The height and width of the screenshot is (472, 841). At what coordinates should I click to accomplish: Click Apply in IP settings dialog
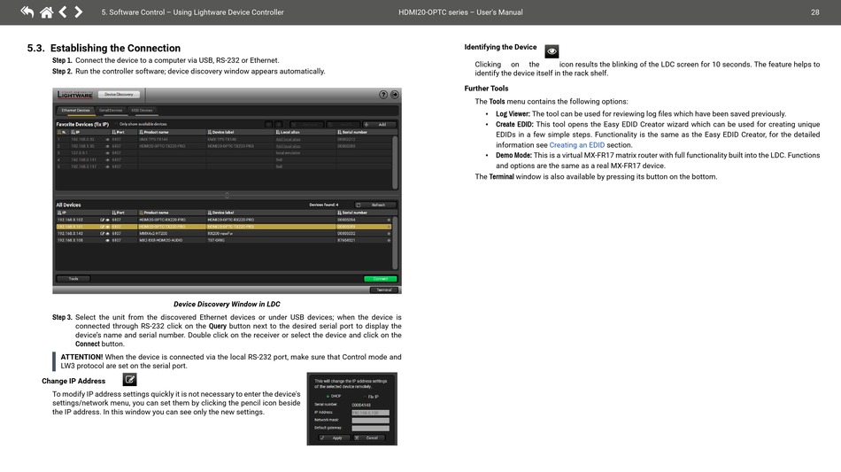[334, 437]
